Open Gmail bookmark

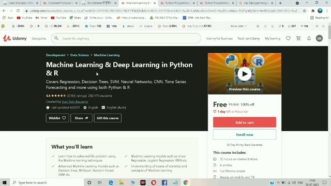(41, 18)
